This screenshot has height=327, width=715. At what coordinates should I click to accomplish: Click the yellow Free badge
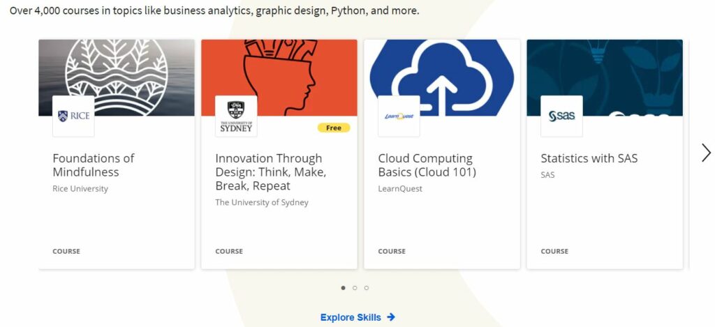[x=334, y=128]
